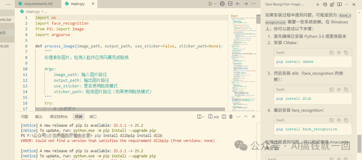Select the 终端 terminal tab
Viewport: 362px width, 160px height.
[78, 117]
